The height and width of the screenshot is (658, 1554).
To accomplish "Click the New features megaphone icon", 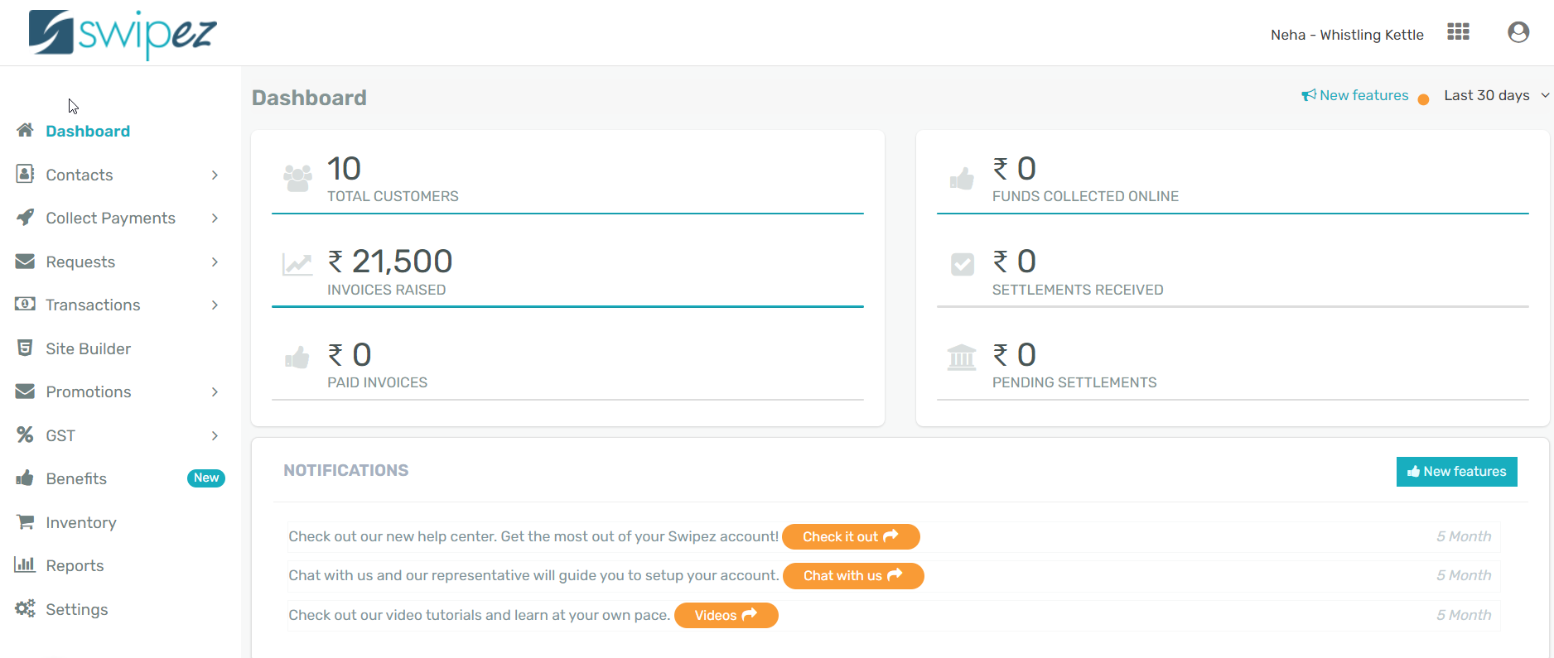I will [1309, 95].
